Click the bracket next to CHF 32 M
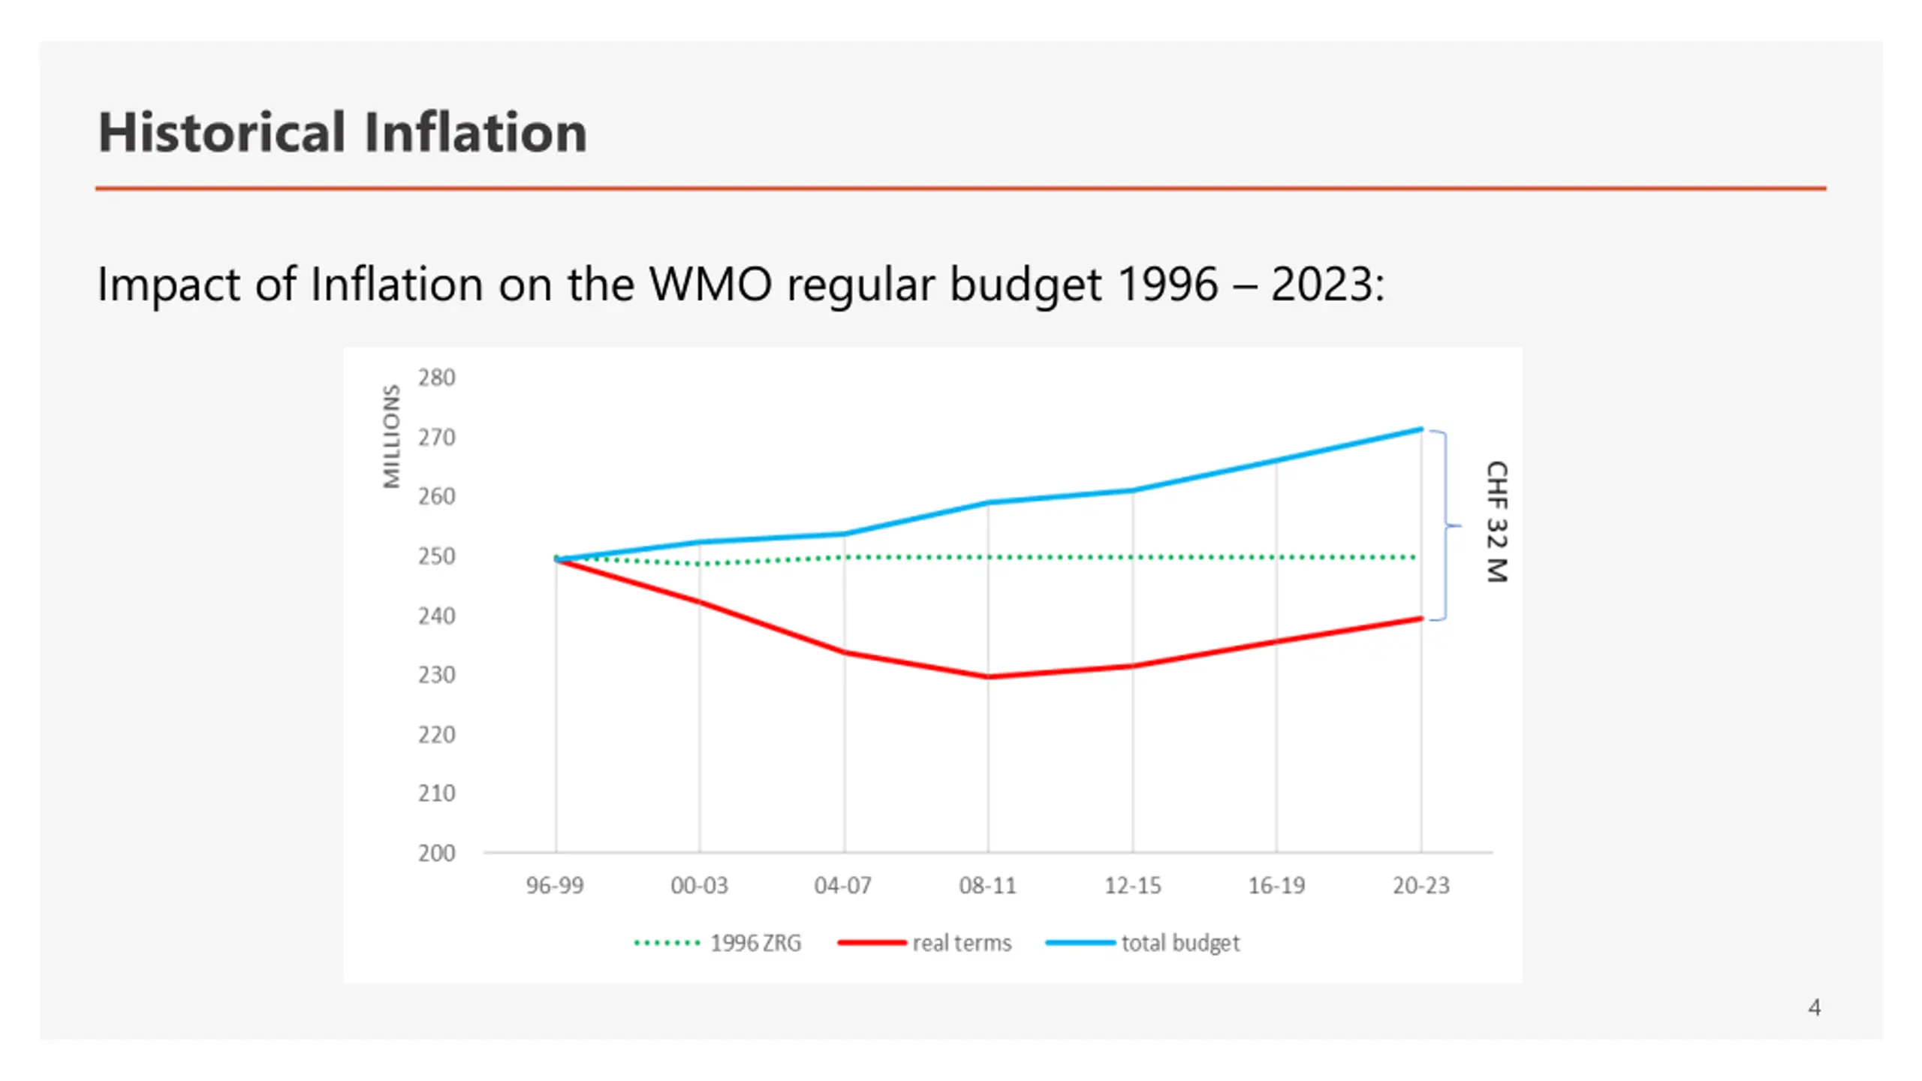The image size is (1922, 1081). [1445, 525]
